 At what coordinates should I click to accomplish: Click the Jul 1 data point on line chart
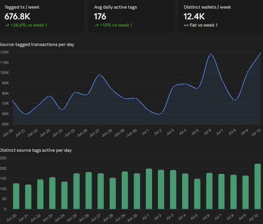149,110
